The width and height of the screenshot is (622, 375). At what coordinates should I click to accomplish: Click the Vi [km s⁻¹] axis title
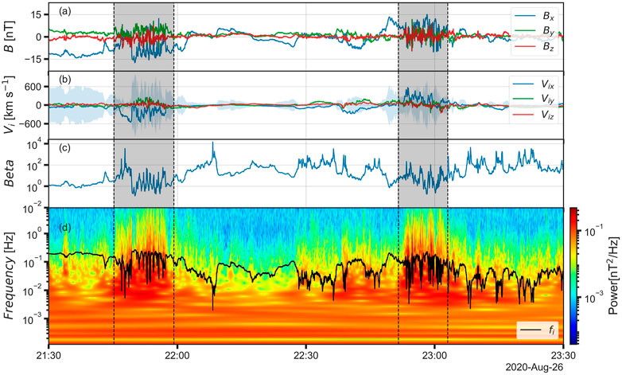click(x=9, y=104)
